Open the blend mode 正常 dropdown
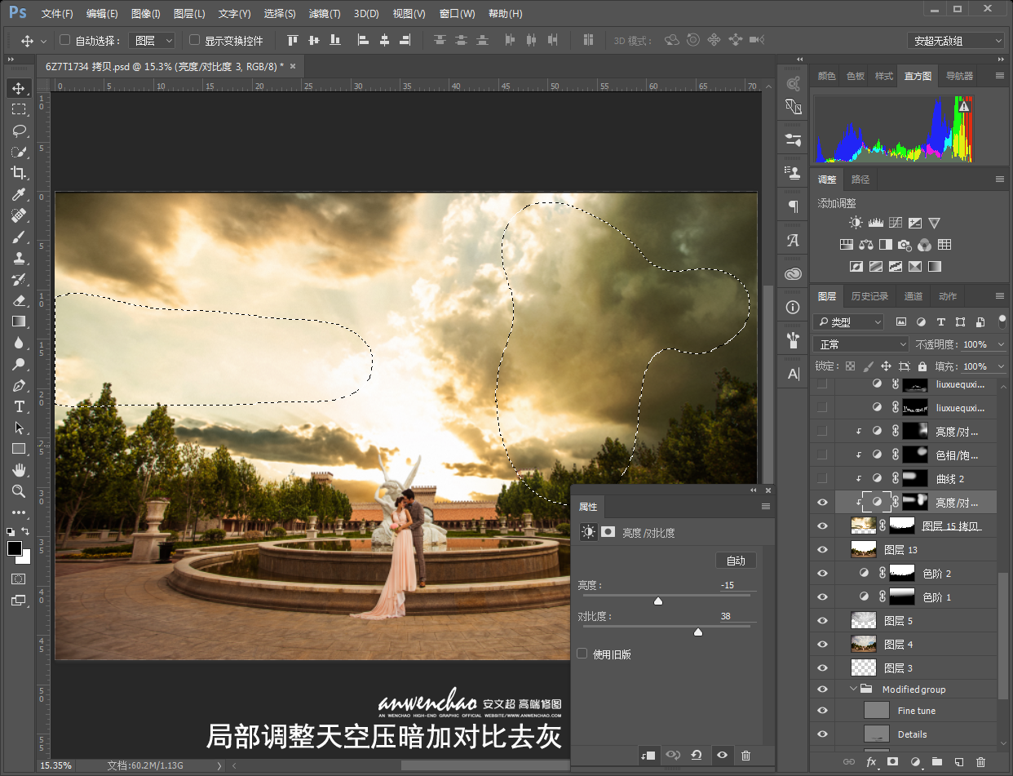Viewport: 1013px width, 776px height. (860, 344)
